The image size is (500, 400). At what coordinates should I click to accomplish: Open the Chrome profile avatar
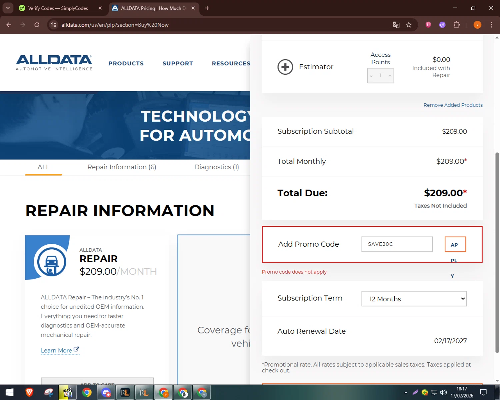coord(477,25)
